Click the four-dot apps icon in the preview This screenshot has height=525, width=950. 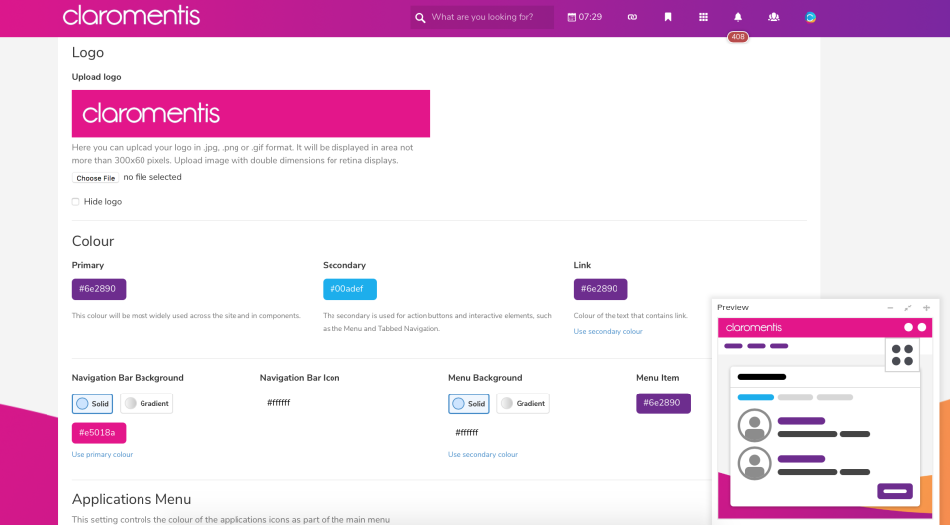902,355
